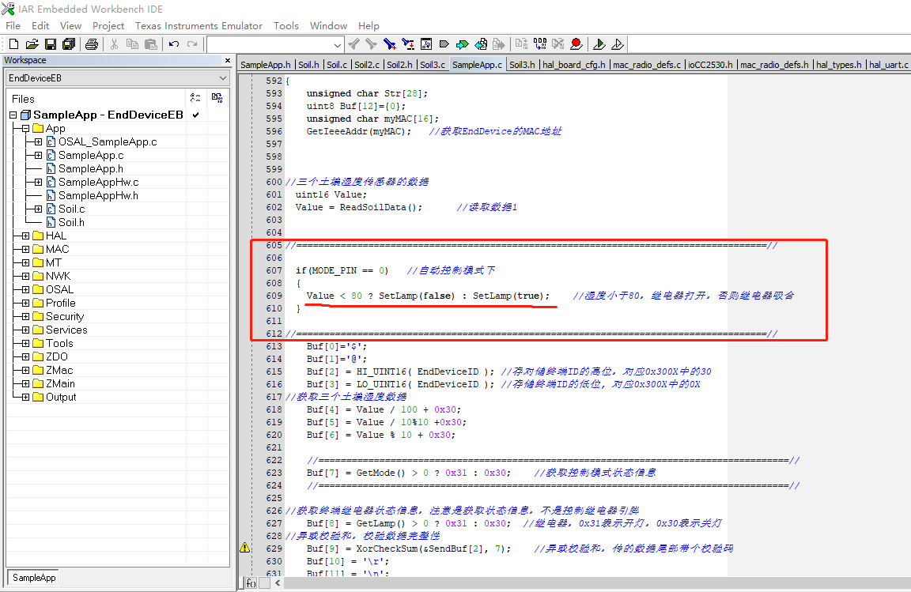Image resolution: width=911 pixels, height=592 pixels.
Task: Expand the Output folder
Action: (x=25, y=398)
